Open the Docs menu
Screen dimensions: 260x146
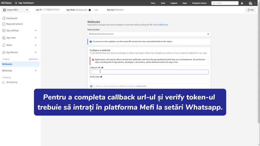153,3
